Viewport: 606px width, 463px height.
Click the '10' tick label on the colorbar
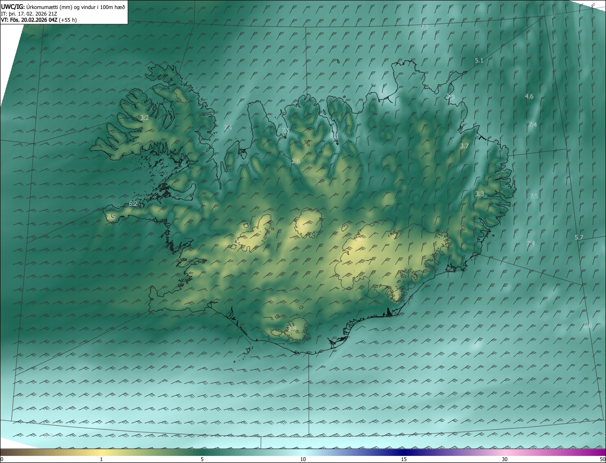point(303,459)
